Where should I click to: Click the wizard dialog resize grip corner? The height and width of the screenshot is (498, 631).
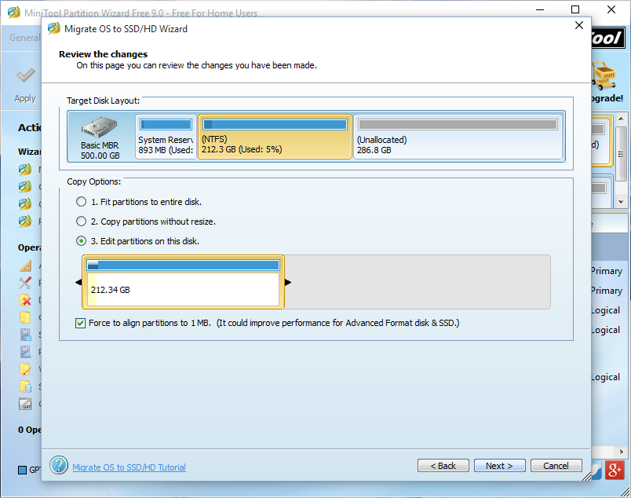point(587,476)
